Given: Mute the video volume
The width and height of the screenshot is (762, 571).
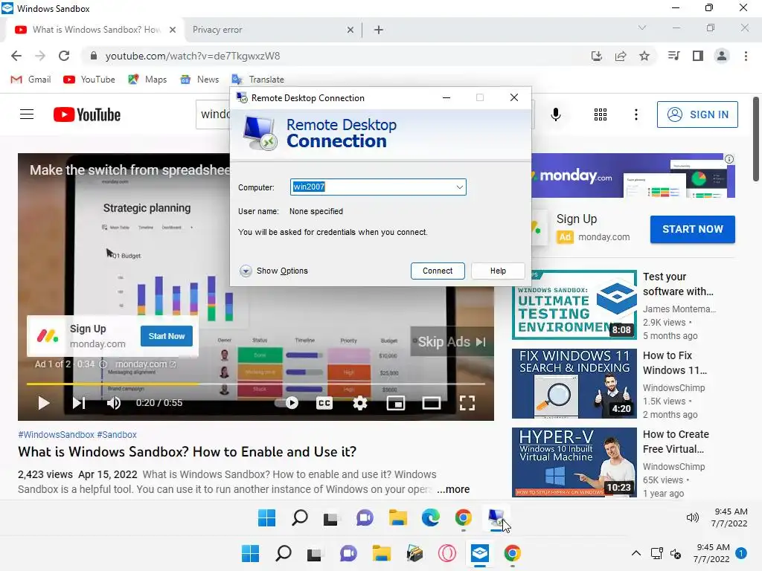Looking at the screenshot, I should (x=114, y=403).
